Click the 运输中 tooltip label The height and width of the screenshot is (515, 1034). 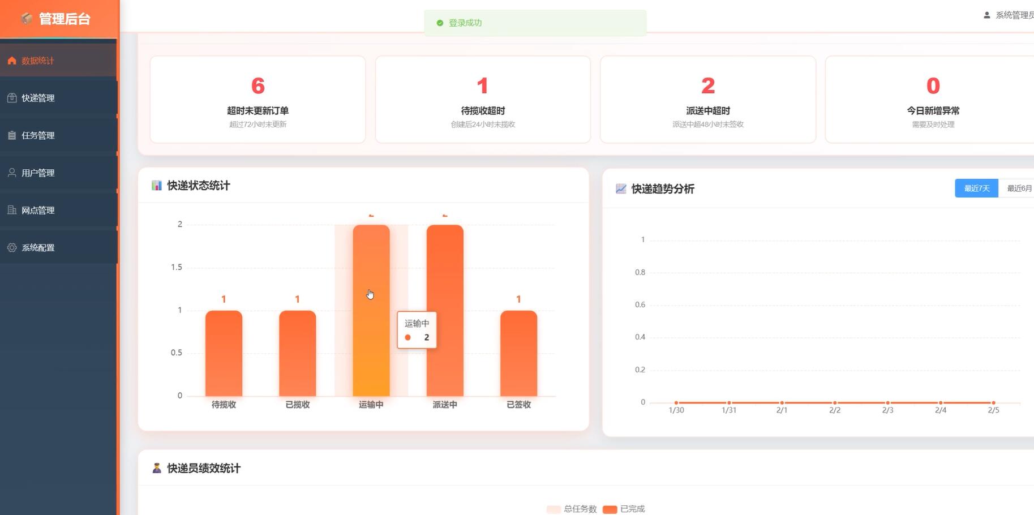pyautogui.click(x=417, y=323)
